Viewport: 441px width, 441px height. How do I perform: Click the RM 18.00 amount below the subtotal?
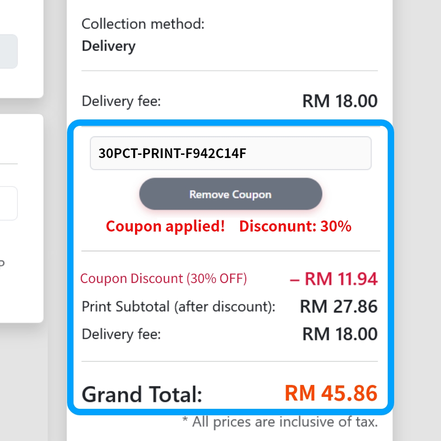(339, 334)
